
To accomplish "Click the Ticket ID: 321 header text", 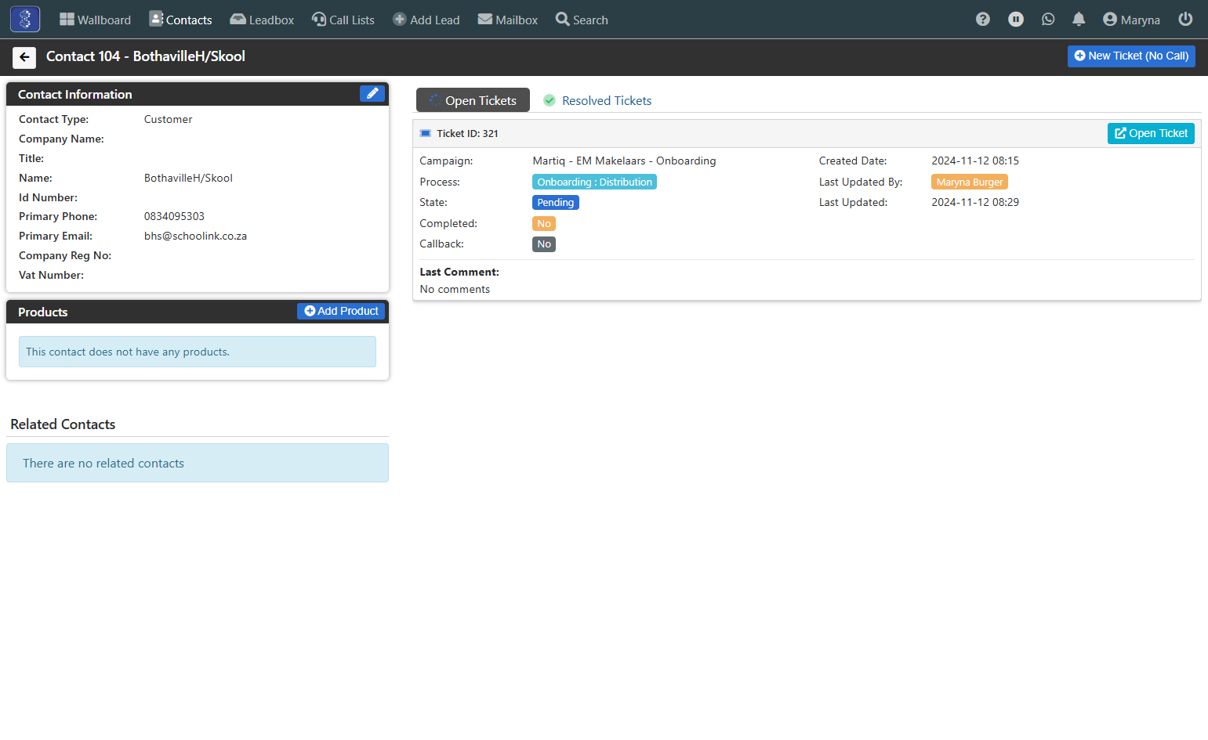I will (x=467, y=134).
